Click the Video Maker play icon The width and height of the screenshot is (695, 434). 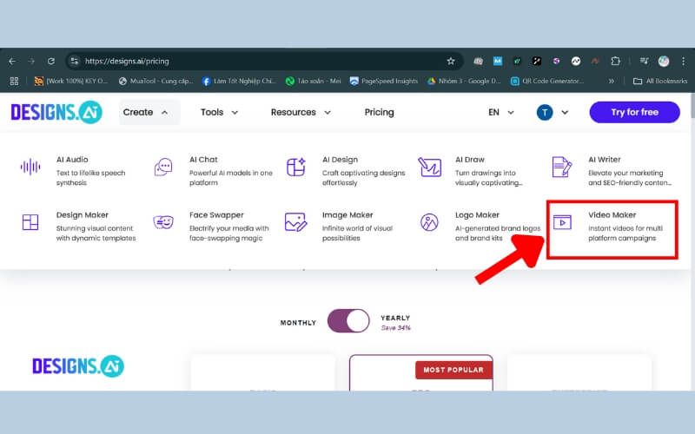(563, 222)
